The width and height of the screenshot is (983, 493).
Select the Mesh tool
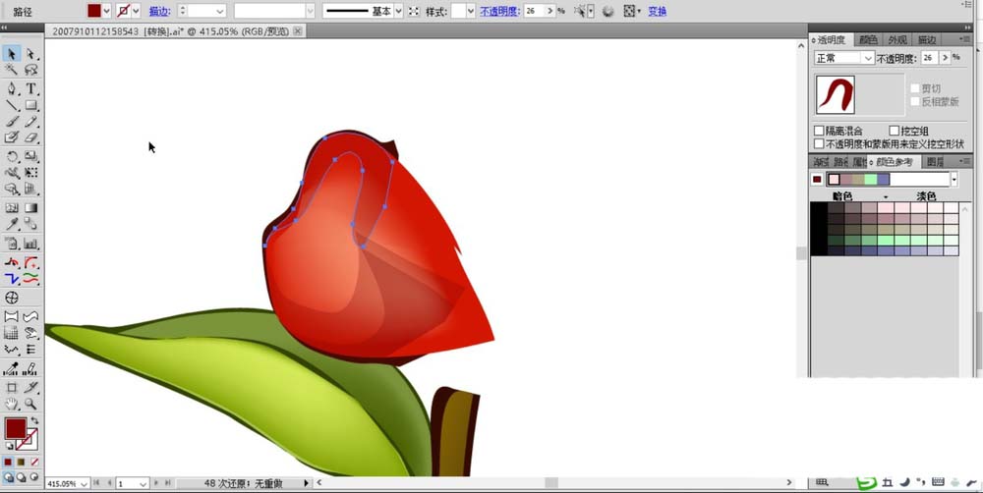click(x=11, y=208)
